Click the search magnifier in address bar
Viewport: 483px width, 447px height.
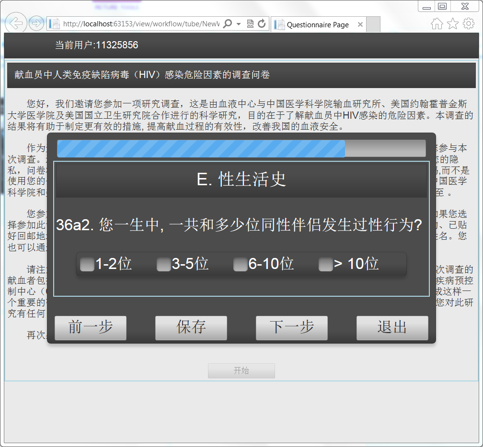pyautogui.click(x=227, y=23)
